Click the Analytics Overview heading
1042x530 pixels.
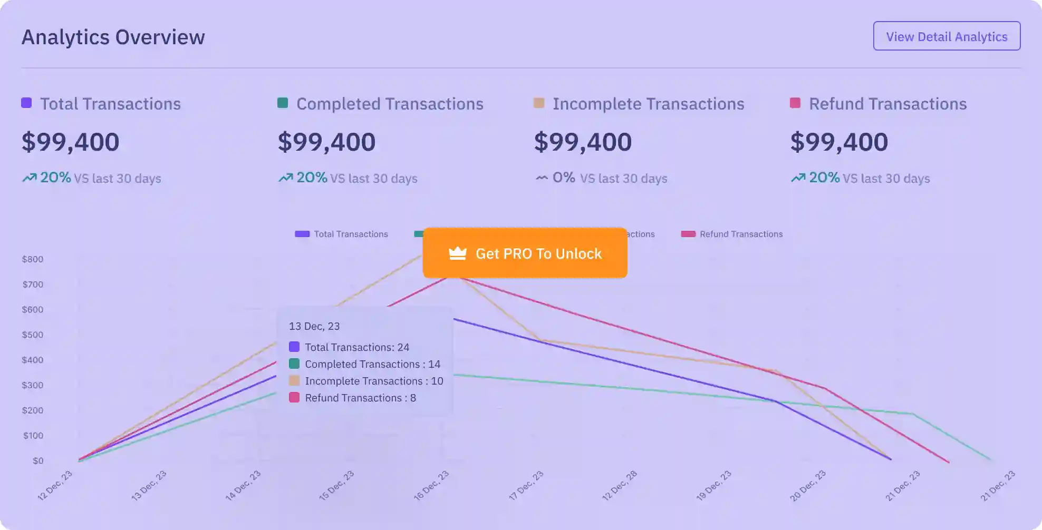(x=113, y=37)
